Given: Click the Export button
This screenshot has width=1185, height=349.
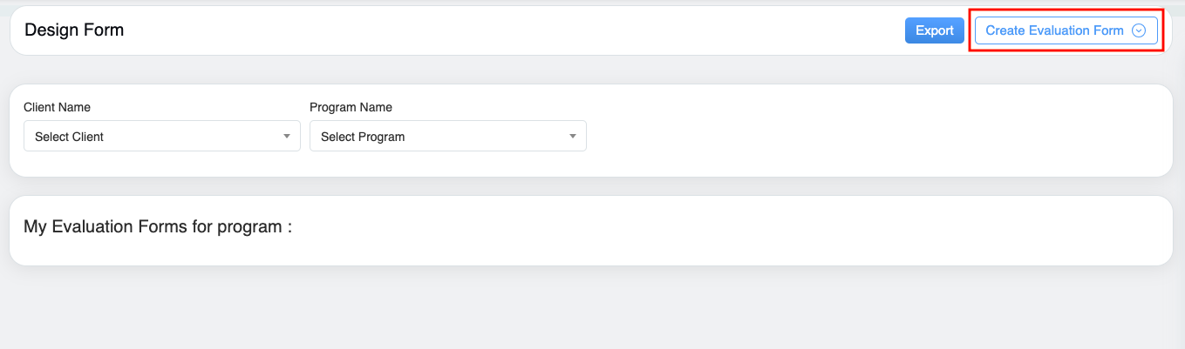Looking at the screenshot, I should click(935, 30).
